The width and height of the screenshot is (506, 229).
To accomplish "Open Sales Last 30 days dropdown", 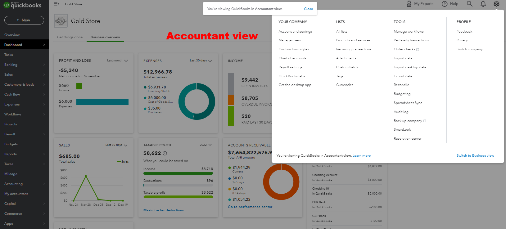I will click(x=116, y=145).
